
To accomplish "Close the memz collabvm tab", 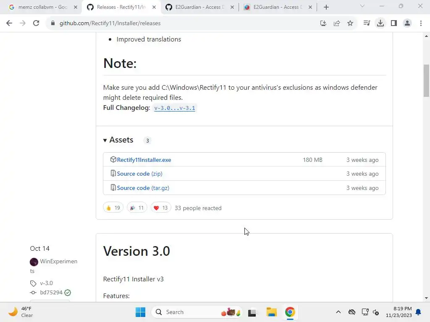I will [x=76, y=8].
